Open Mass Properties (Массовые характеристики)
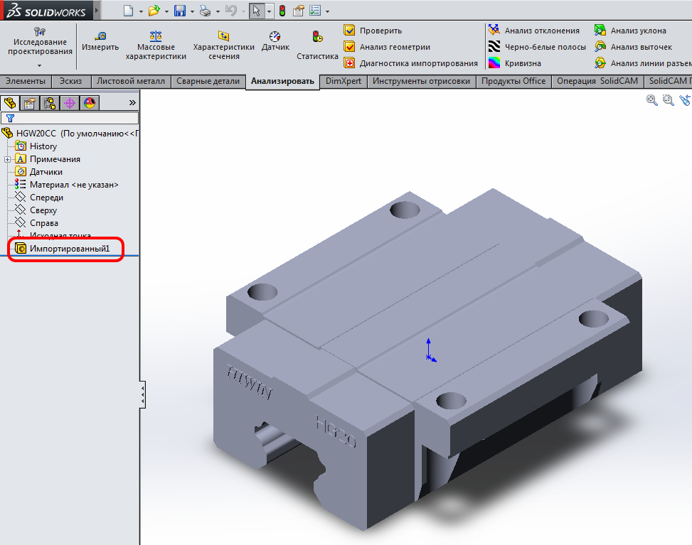 156,46
